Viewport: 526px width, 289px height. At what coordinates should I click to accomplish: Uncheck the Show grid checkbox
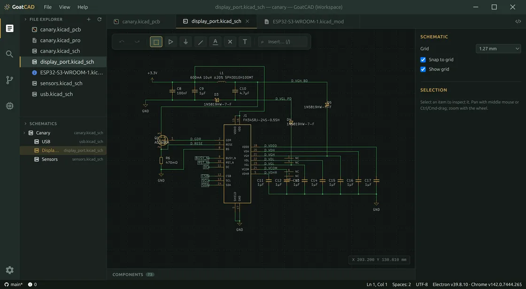point(423,69)
